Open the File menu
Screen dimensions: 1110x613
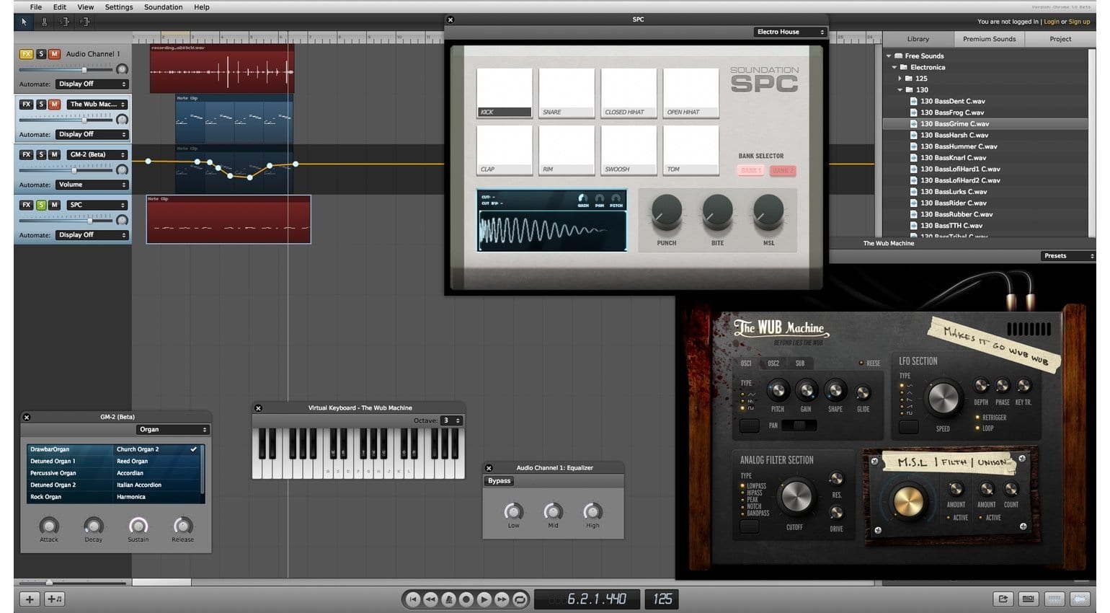[35, 7]
